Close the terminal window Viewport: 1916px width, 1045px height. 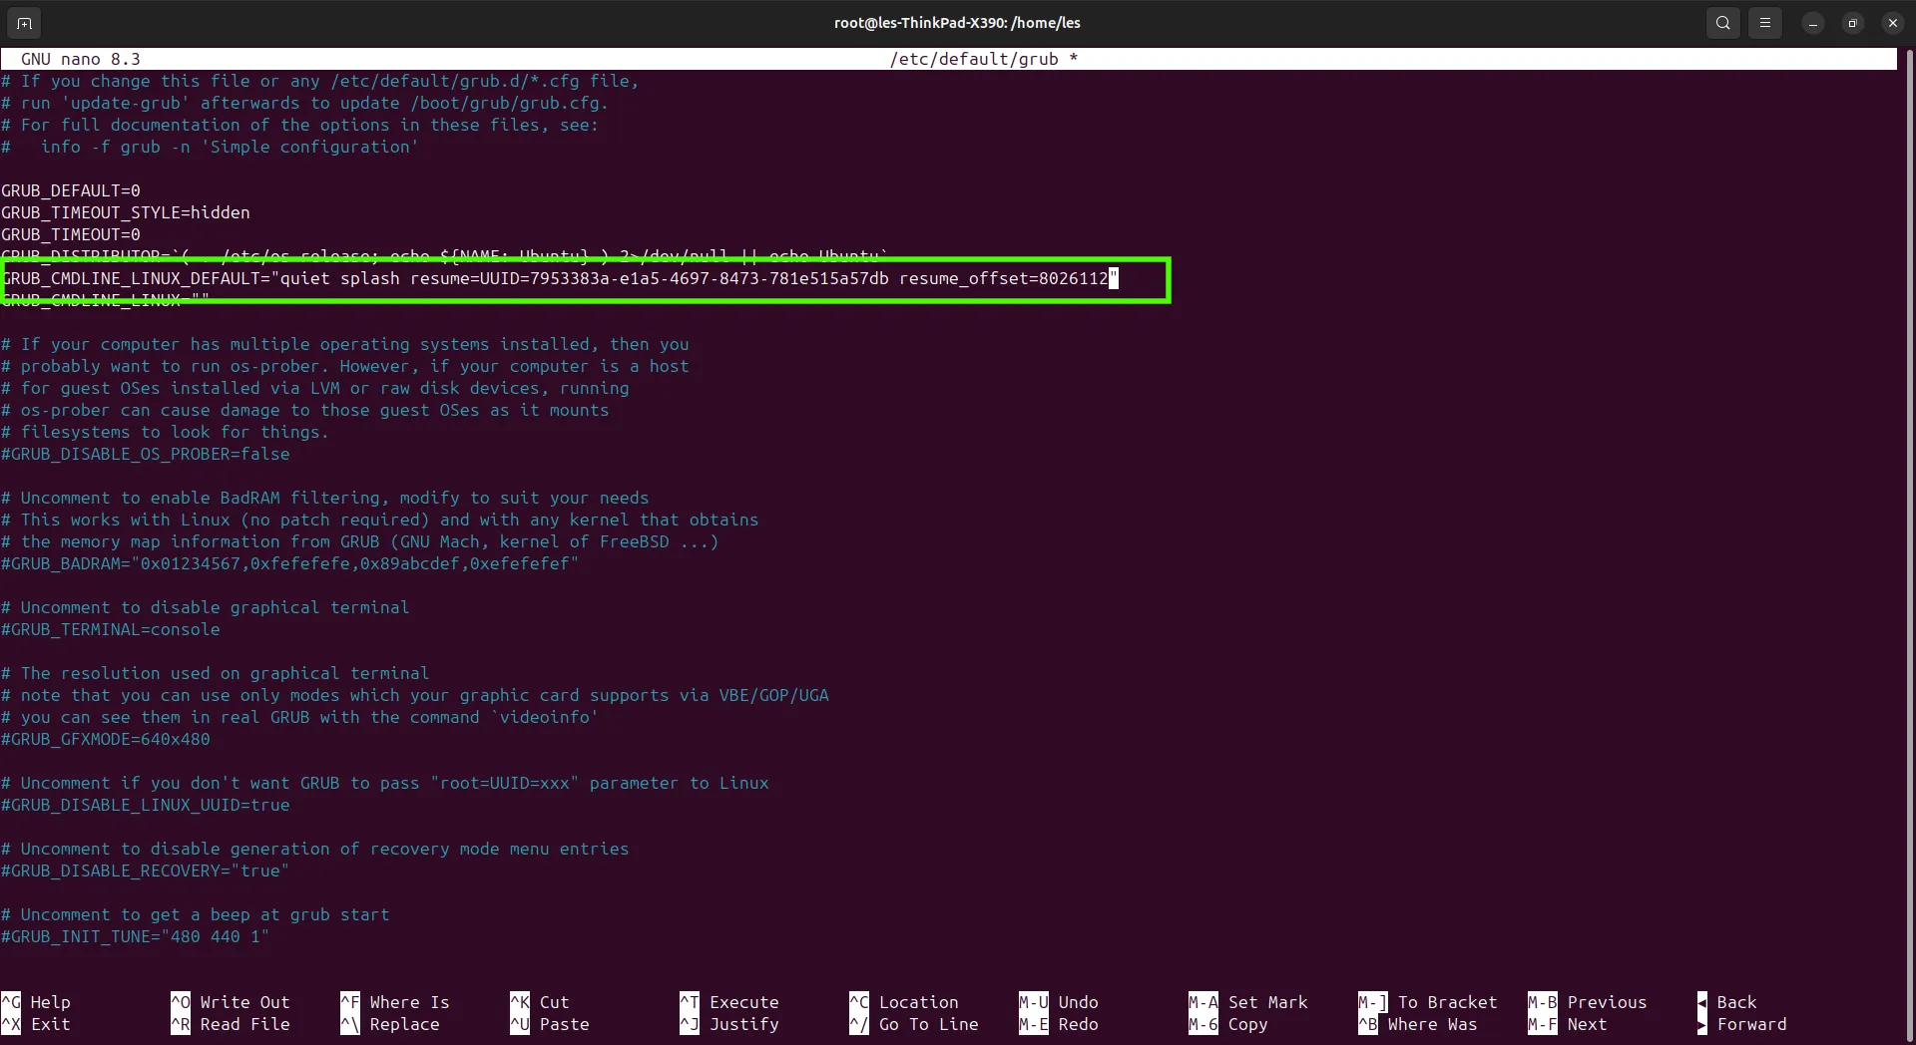click(1892, 23)
